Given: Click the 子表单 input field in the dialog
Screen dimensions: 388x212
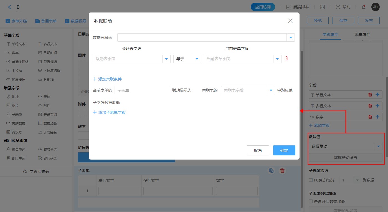Looking at the screenshot, I should click(142, 90).
